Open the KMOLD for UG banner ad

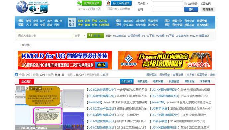click(x=65, y=60)
